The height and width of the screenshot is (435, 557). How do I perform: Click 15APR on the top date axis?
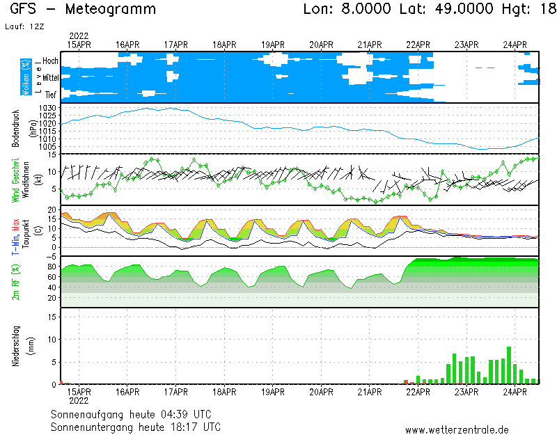tap(79, 45)
